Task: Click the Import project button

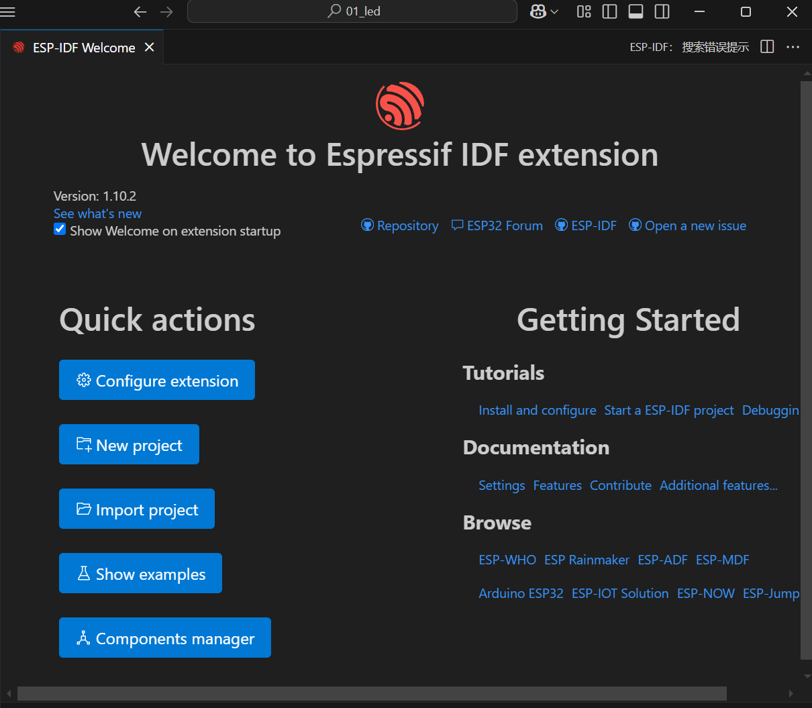Action: pos(137,509)
